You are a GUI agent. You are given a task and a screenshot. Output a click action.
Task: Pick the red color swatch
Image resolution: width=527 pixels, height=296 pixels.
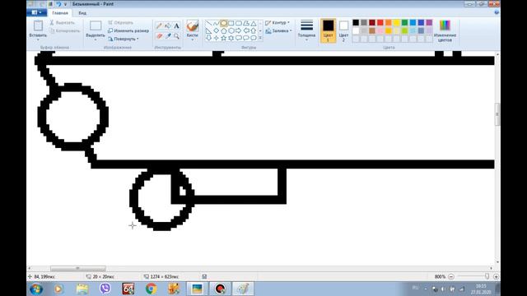pyautogui.click(x=380, y=22)
